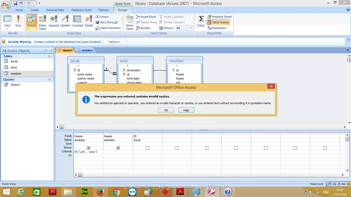Uncheck Show for fname column
This screenshot has height=197, width=351.
pyautogui.click(x=88, y=148)
